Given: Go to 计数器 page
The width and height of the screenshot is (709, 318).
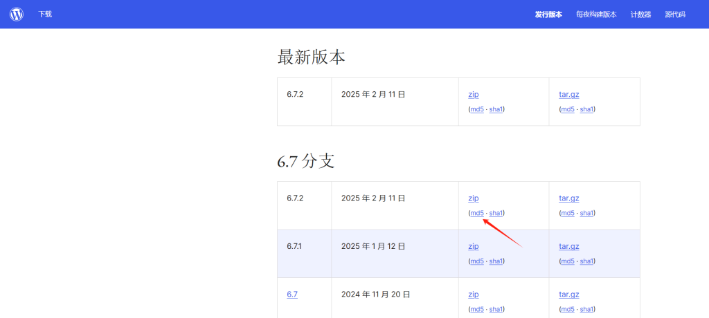Looking at the screenshot, I should (640, 15).
